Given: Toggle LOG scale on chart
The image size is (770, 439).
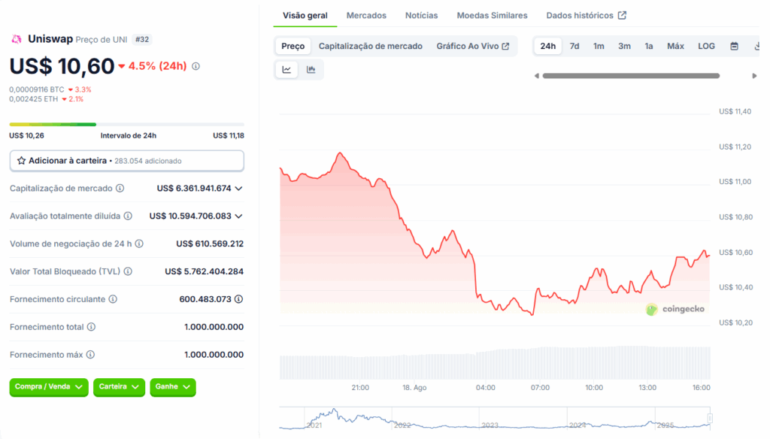Looking at the screenshot, I should (x=706, y=46).
